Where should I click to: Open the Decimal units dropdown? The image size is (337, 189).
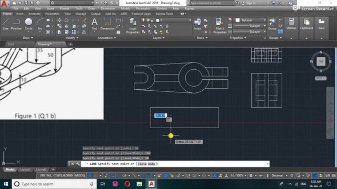tap(279, 175)
